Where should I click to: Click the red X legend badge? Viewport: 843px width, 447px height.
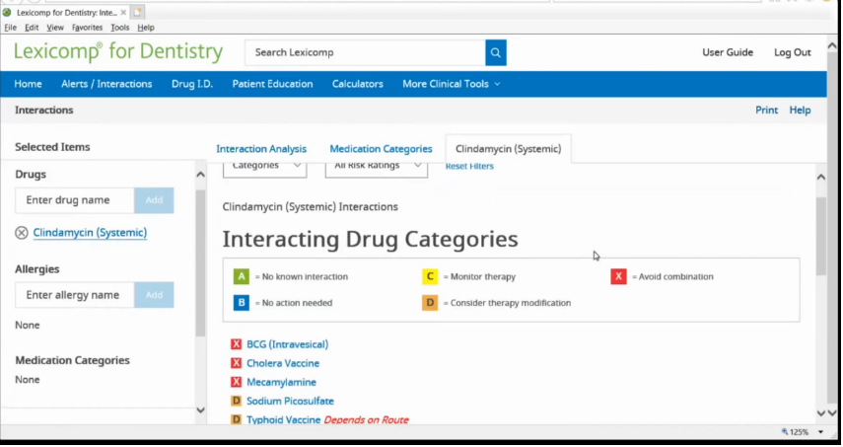618,276
